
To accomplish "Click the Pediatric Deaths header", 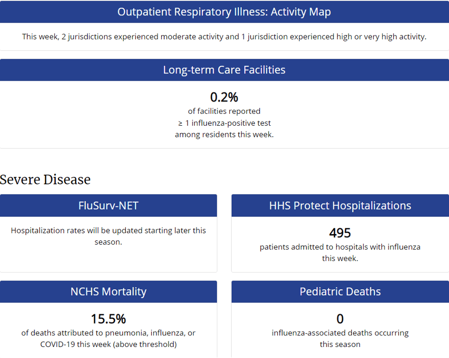I will pos(340,292).
